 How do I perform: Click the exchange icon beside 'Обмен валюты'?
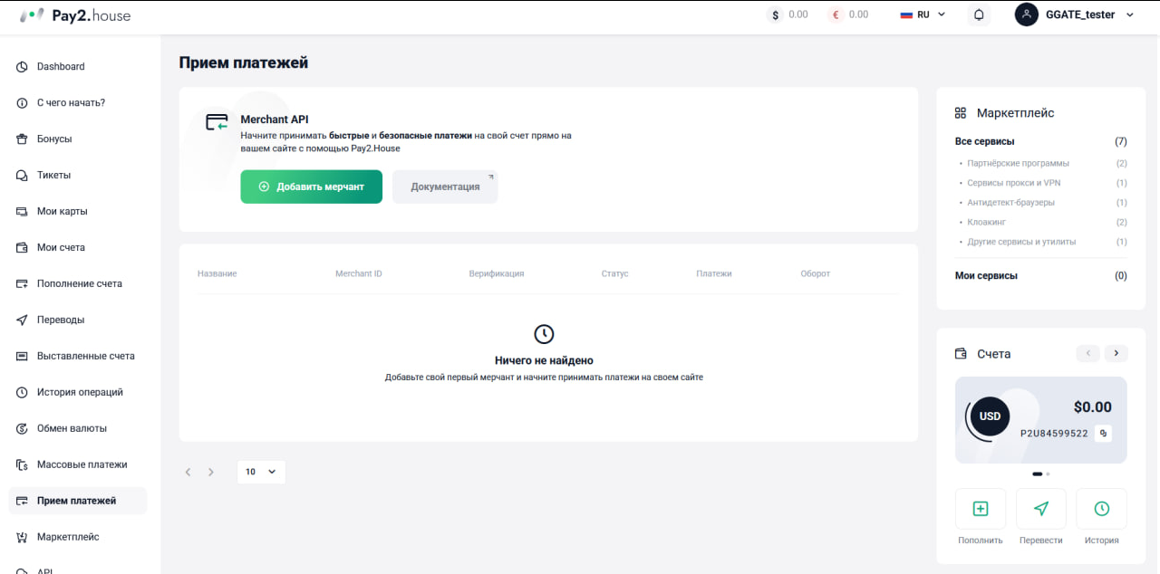tap(22, 429)
